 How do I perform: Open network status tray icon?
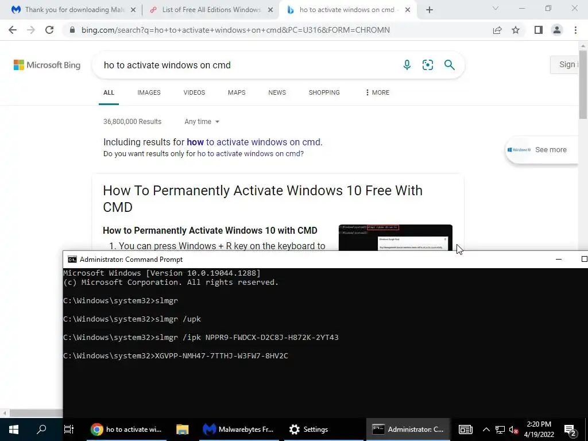[500, 430]
